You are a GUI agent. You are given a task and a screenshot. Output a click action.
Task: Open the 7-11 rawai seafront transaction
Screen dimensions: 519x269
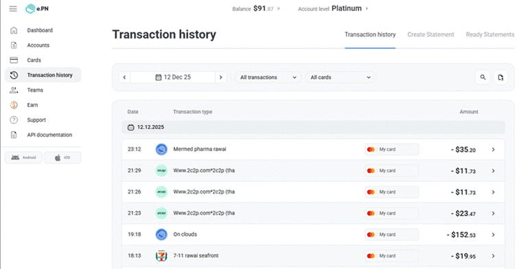coord(313,256)
